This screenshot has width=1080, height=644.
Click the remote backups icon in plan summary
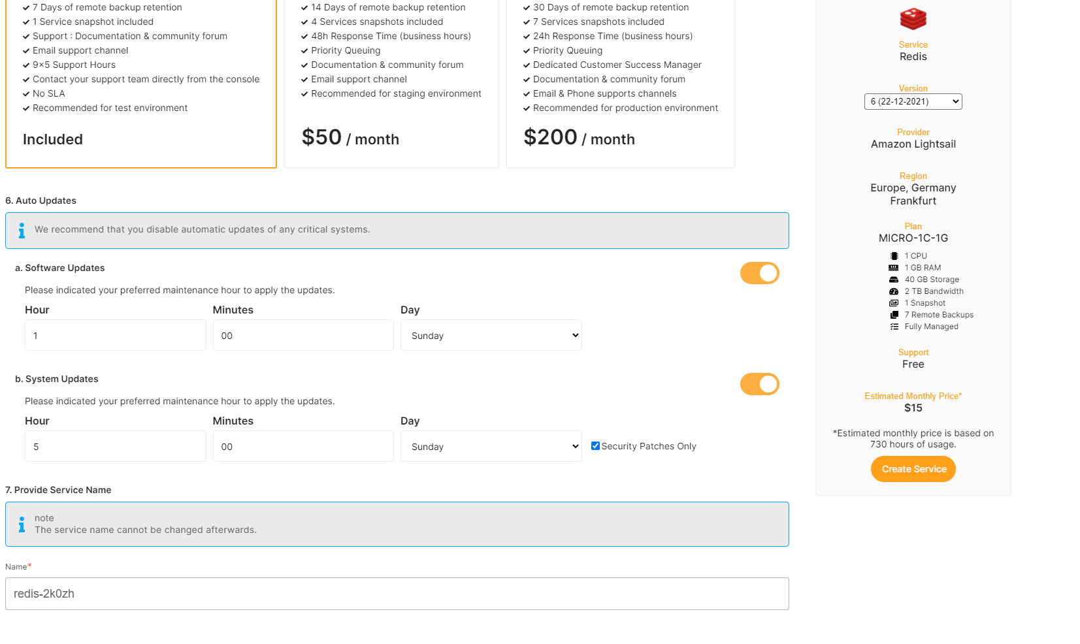894,315
